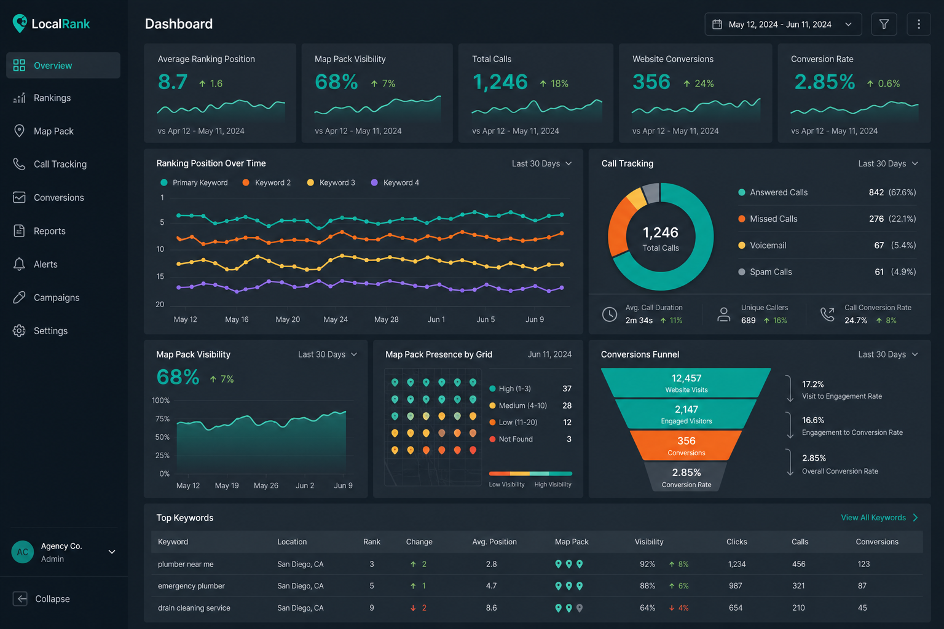944x629 pixels.
Task: Click the Website Visits funnel segment
Action: tap(686, 383)
